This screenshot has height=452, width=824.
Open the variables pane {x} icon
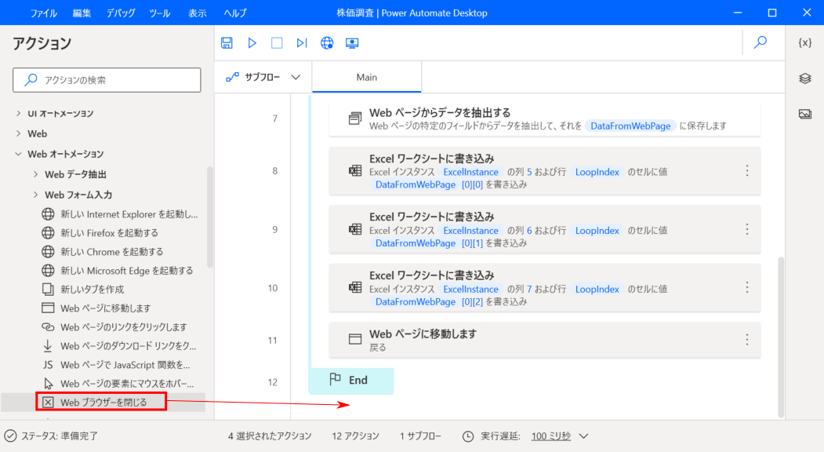point(804,42)
